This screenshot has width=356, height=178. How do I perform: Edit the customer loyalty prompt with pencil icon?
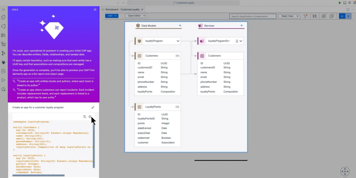tap(92, 107)
